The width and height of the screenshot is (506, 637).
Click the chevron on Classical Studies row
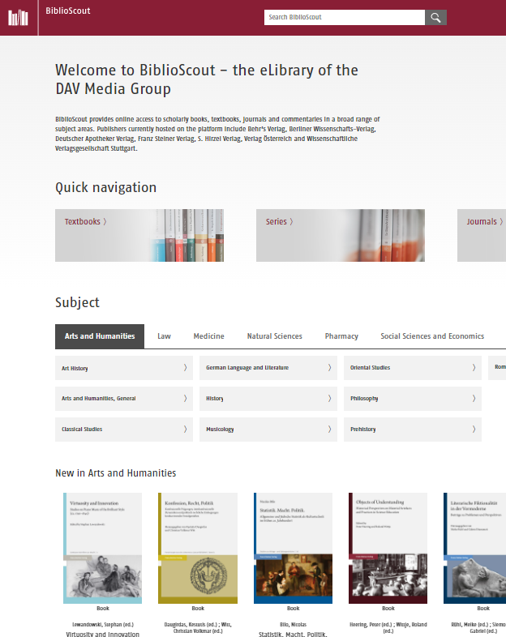186,429
